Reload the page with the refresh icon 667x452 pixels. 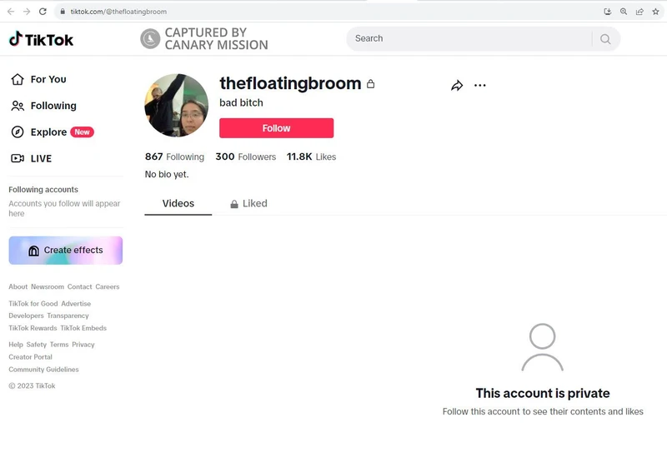[43, 12]
